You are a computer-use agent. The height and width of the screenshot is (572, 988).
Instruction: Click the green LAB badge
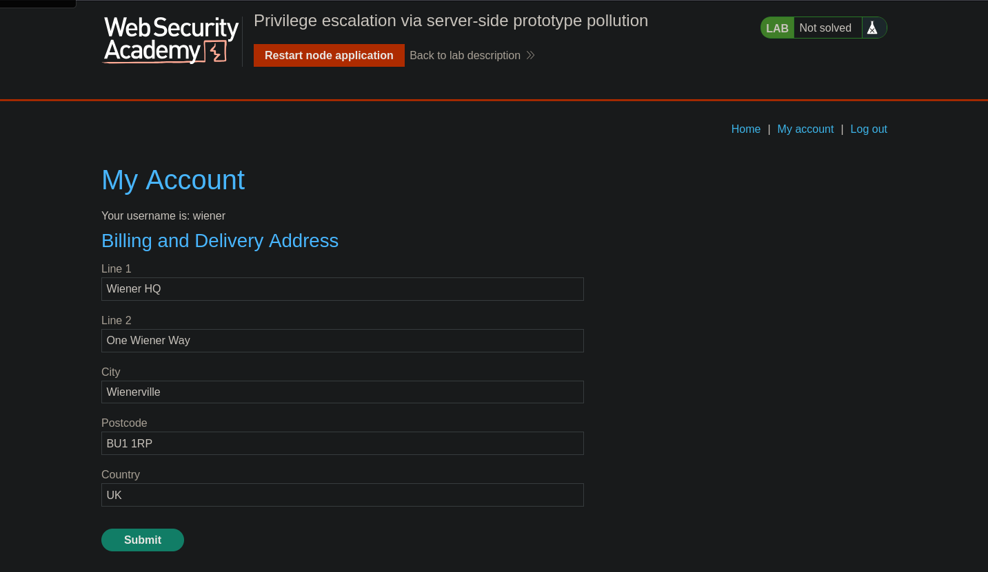pos(777,28)
